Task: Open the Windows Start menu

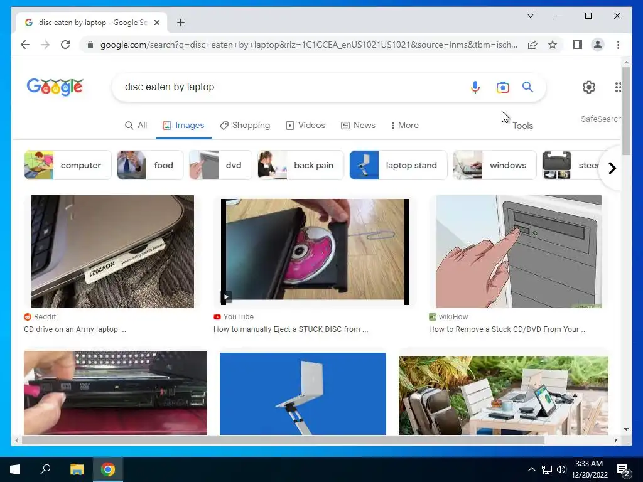Action: [x=15, y=469]
